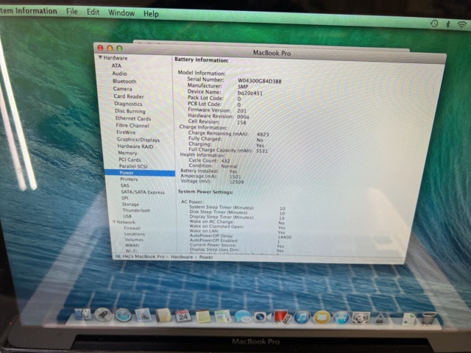Click Power in the bottom path bar
This screenshot has width=471, height=353.
click(206, 257)
